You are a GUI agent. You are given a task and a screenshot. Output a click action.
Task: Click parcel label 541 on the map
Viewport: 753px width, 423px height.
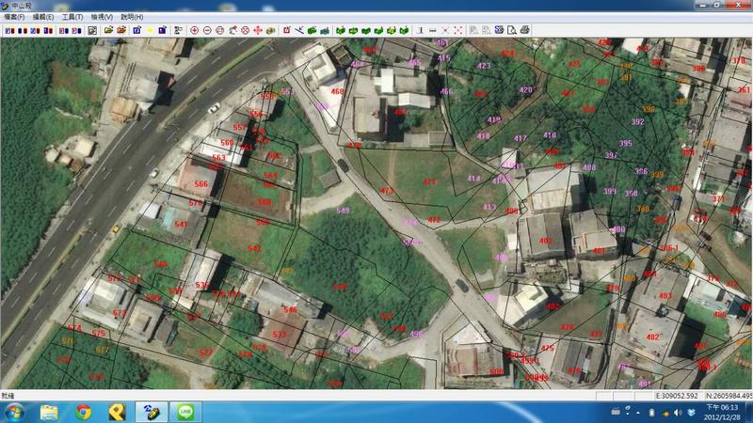click(x=181, y=224)
